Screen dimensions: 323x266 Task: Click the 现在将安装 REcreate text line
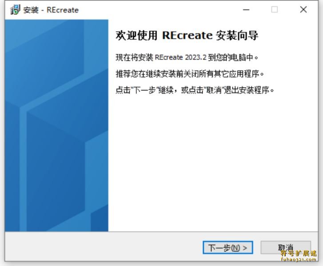coord(187,58)
